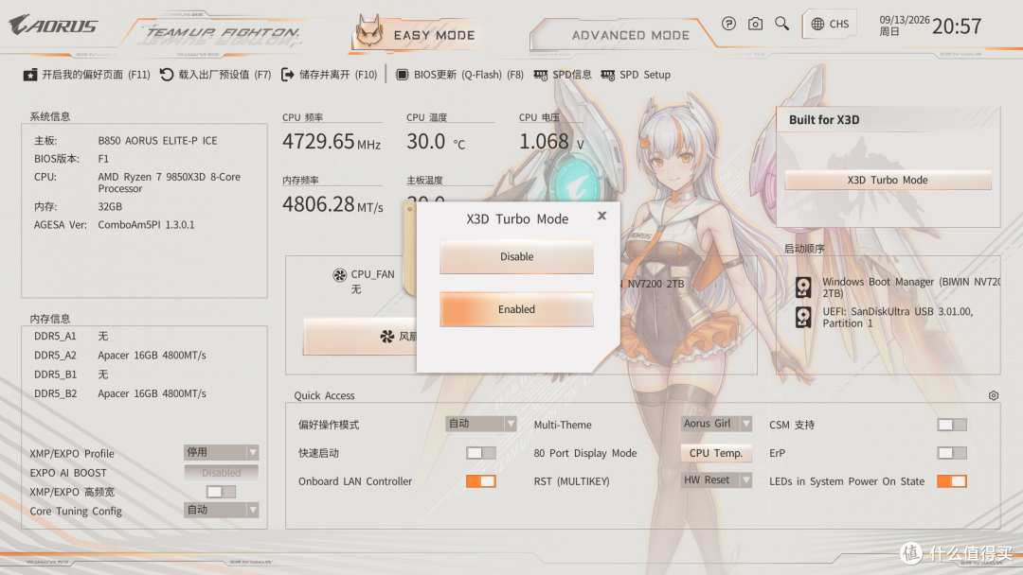Click the Q-Flash BIOS chip icon
Screen dimensions: 1023x575
(x=402, y=75)
